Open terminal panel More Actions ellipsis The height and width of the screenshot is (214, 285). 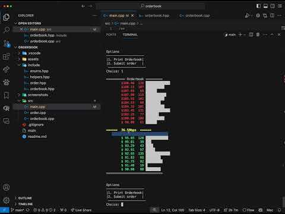point(265,34)
